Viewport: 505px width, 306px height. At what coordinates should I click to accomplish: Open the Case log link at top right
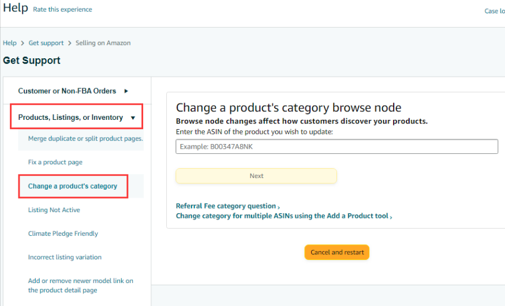(494, 11)
